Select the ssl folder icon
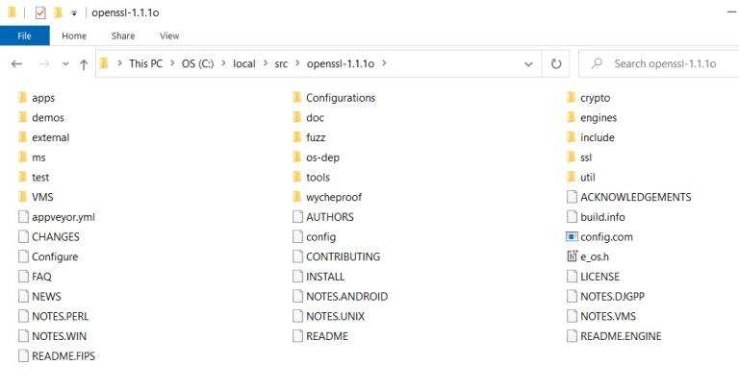 572,158
